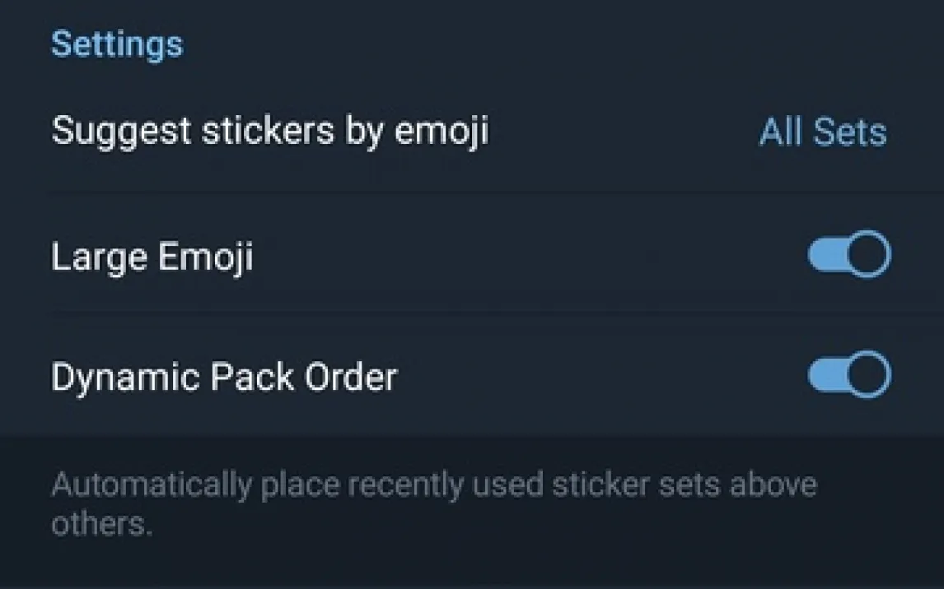Disable large emoji using its switch knob
Image resolution: width=944 pixels, height=589 pixels.
point(868,256)
